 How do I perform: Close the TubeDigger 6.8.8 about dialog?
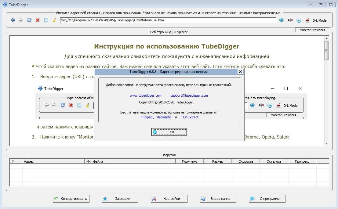pos(240,72)
